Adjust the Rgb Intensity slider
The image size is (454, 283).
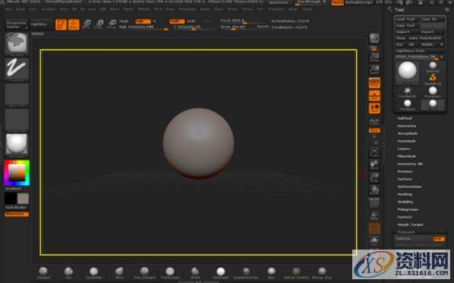click(143, 27)
